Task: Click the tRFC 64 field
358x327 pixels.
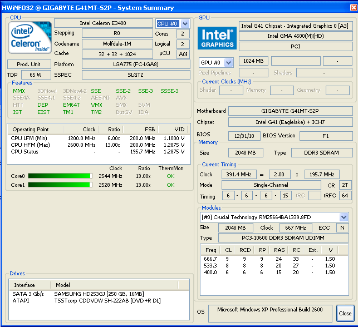Action: point(345,195)
